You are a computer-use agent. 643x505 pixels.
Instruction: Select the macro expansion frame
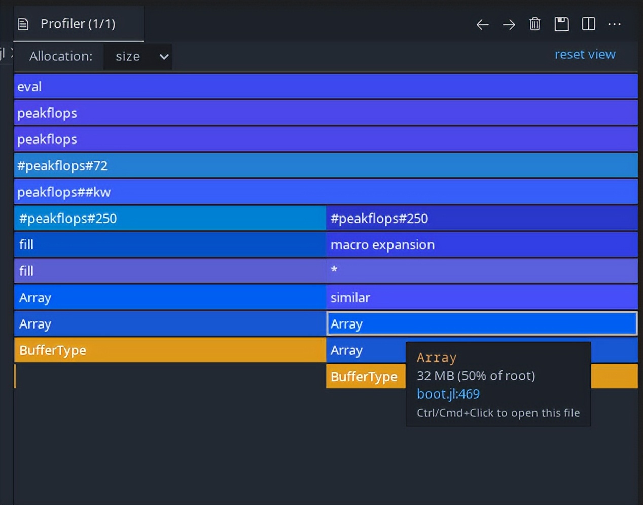(482, 244)
